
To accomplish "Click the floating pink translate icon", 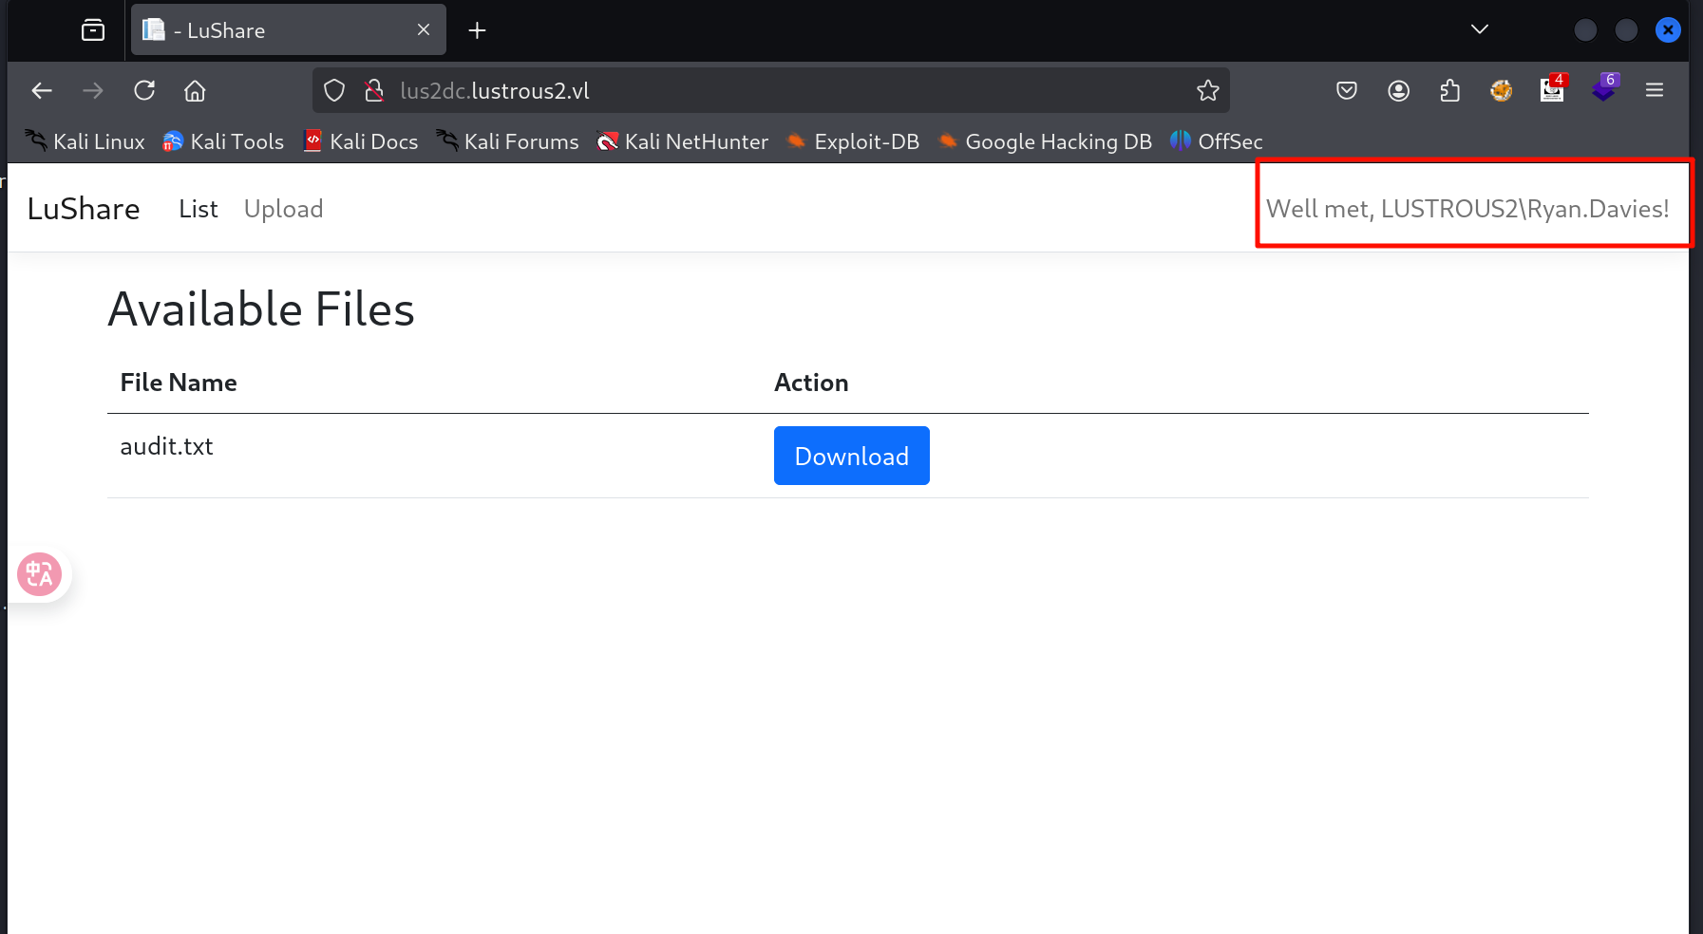I will 40,574.
